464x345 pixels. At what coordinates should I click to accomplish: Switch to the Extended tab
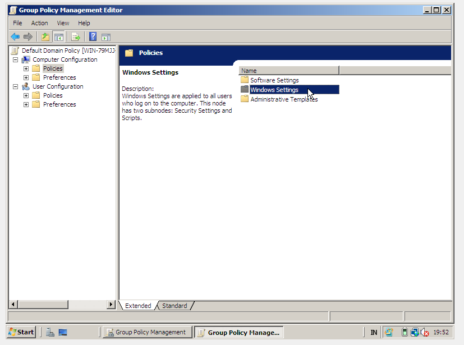pyautogui.click(x=138, y=306)
